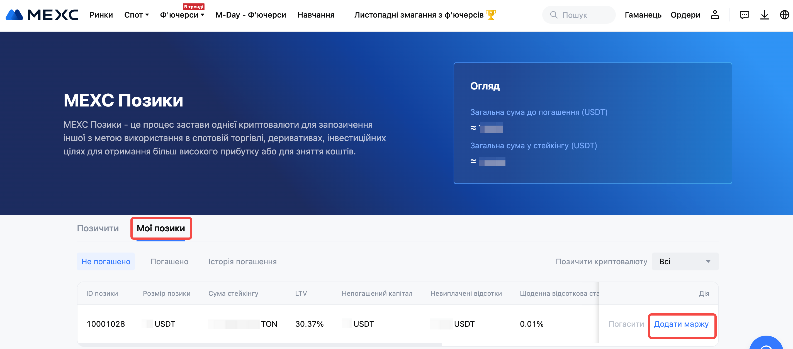The image size is (793, 349).
Task: Select the 'Не погашено' filter
Action: point(106,261)
